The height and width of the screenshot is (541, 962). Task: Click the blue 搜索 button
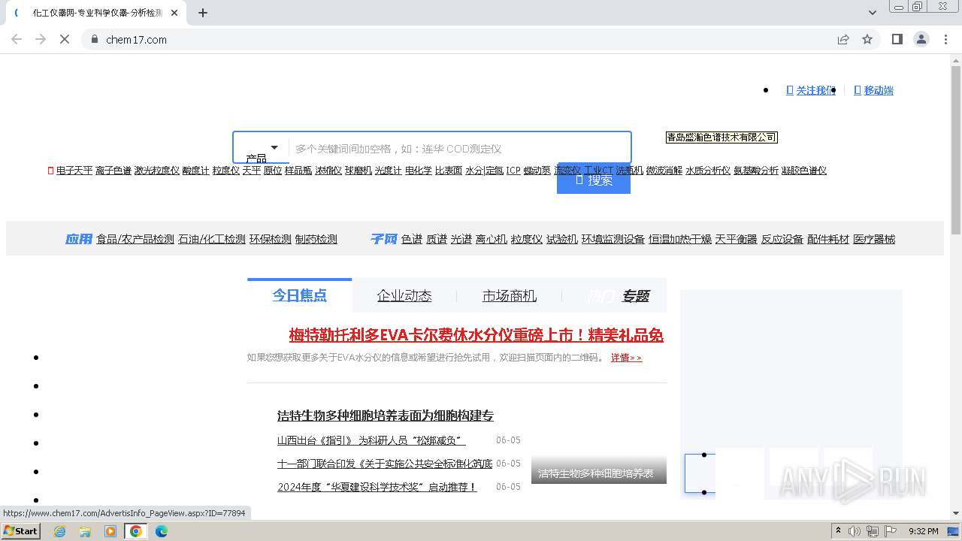click(594, 180)
